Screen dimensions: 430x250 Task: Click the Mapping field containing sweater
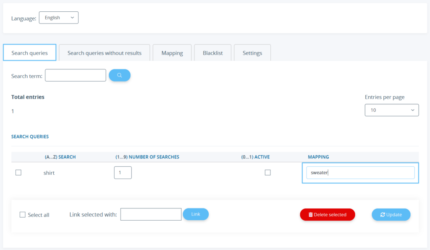[x=360, y=172]
